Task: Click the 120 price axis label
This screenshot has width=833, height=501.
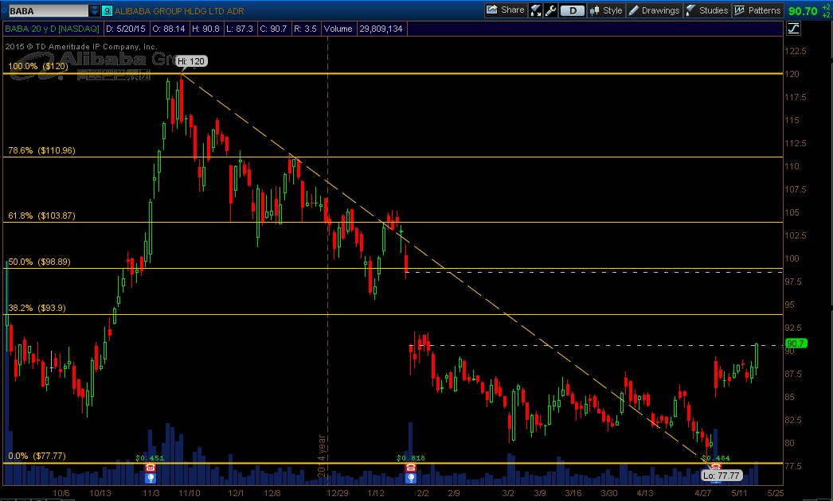Action: (792, 74)
